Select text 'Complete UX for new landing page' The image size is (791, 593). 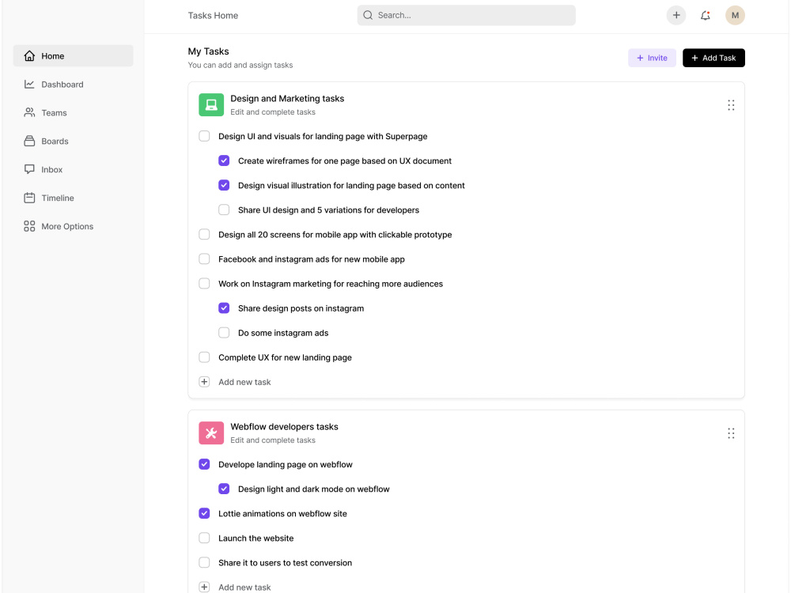point(285,357)
